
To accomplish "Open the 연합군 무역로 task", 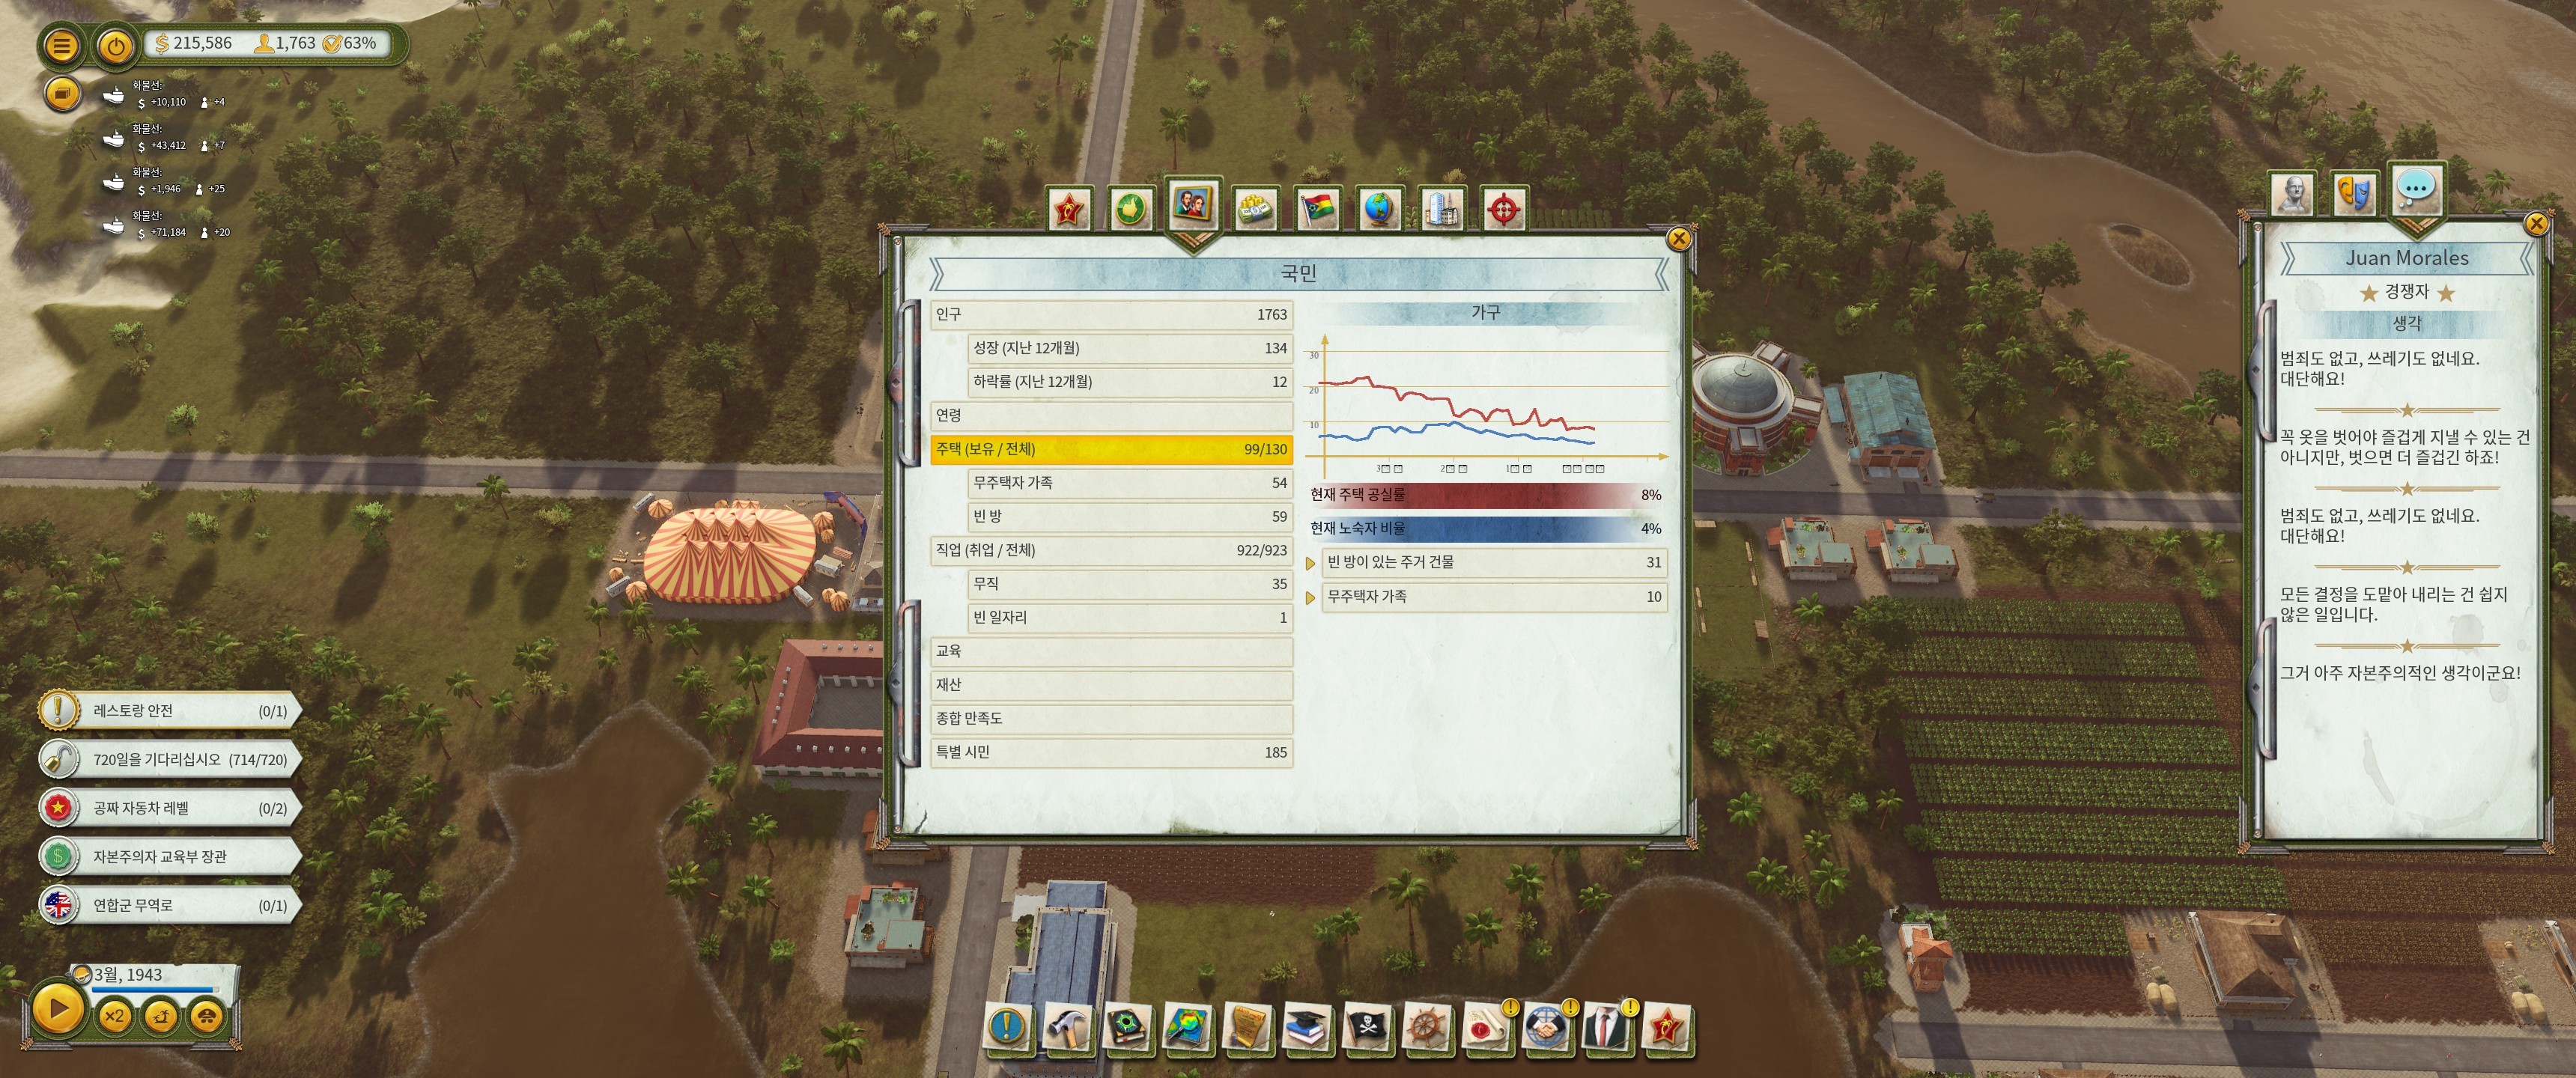I will coord(170,905).
